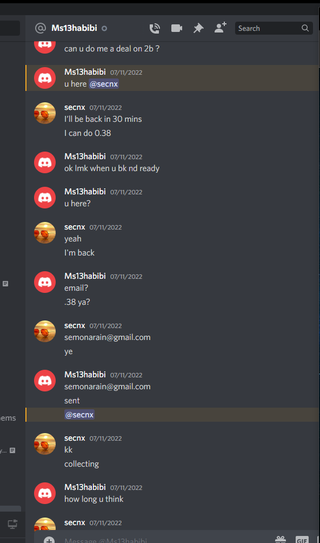
Task: Click the standalone @secnx mention below 'sent'
Action: click(x=79, y=415)
